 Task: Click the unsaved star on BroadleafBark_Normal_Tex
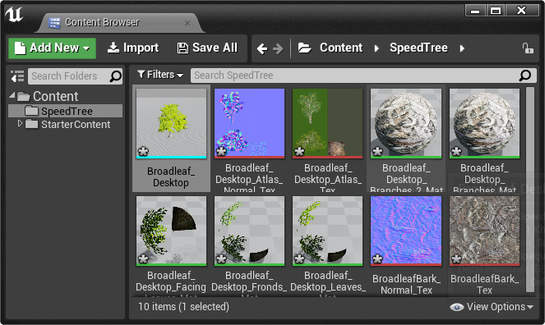coord(377,259)
